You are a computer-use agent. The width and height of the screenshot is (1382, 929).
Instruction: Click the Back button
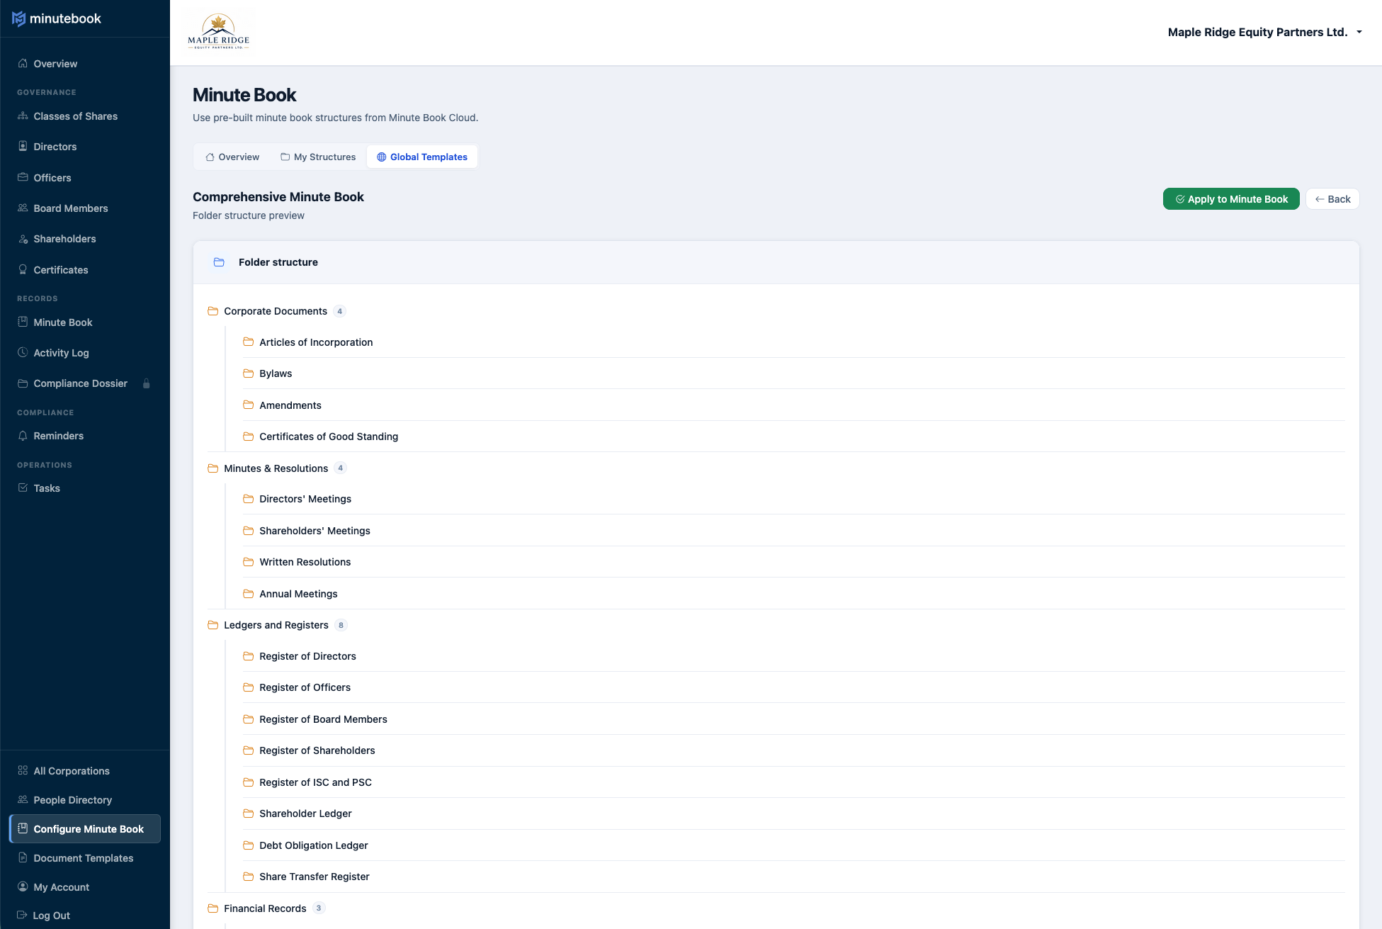pyautogui.click(x=1332, y=199)
